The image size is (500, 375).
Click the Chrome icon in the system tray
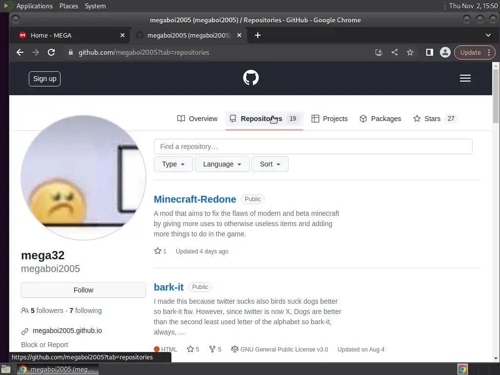pos(463,369)
